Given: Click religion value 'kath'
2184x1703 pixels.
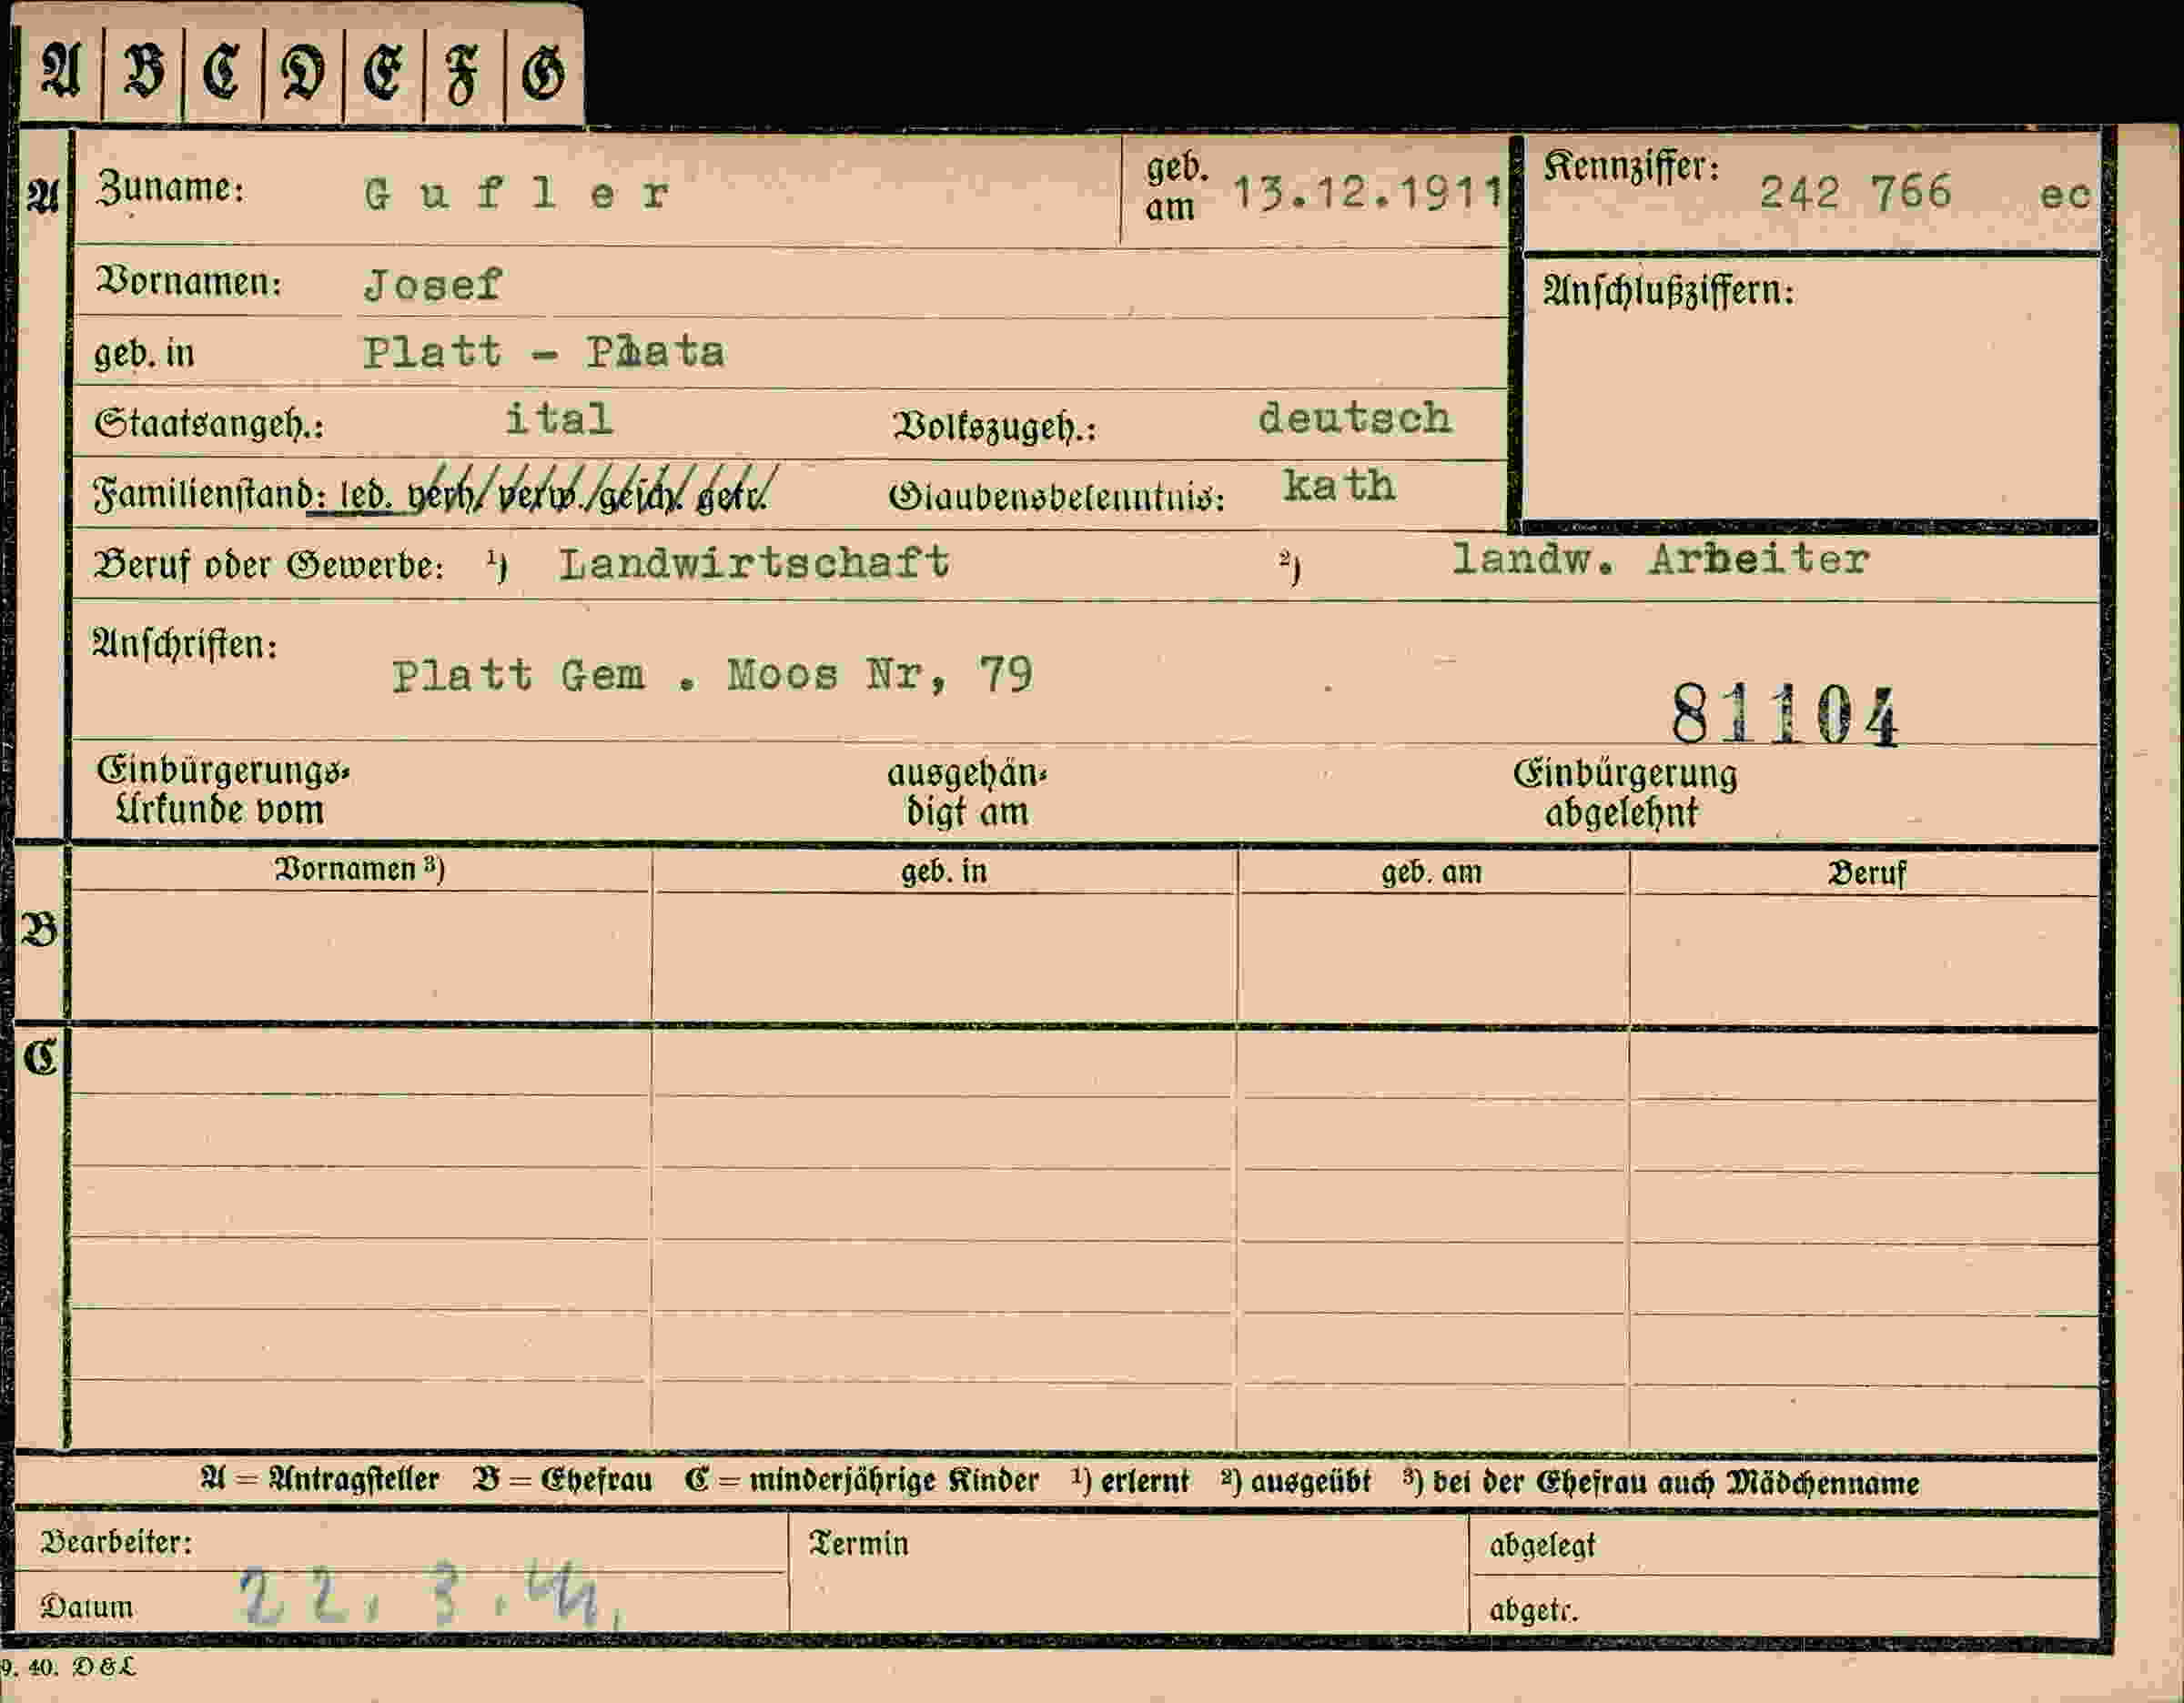Looking at the screenshot, I should [x=1339, y=486].
